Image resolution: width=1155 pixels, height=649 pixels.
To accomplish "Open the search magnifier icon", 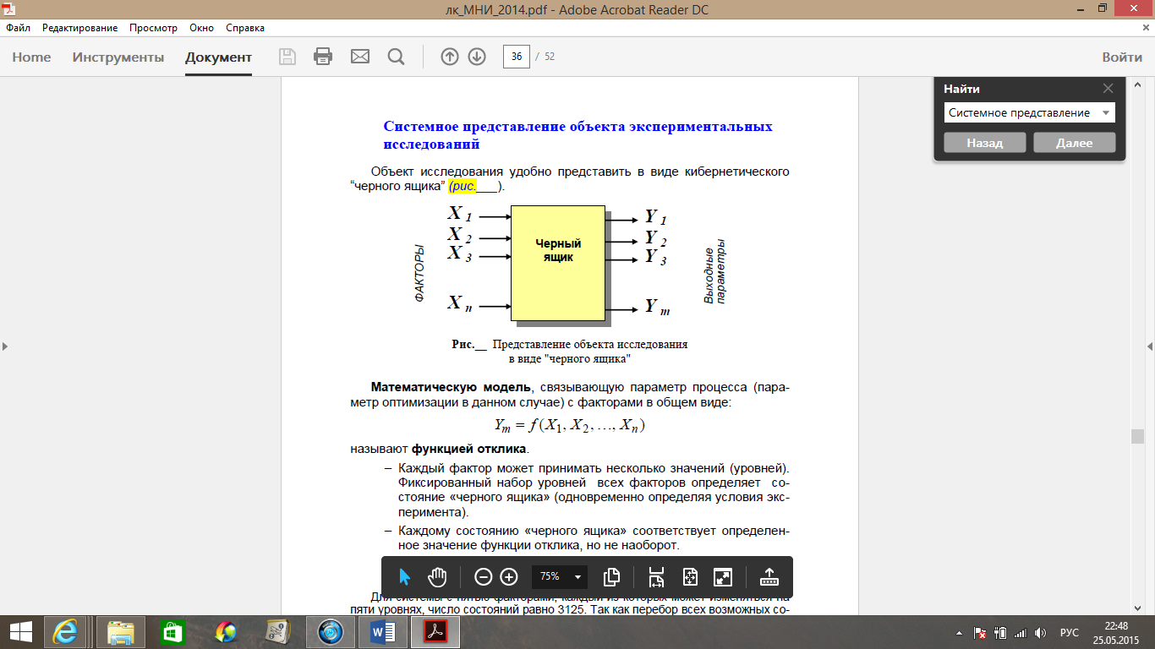I will [396, 57].
